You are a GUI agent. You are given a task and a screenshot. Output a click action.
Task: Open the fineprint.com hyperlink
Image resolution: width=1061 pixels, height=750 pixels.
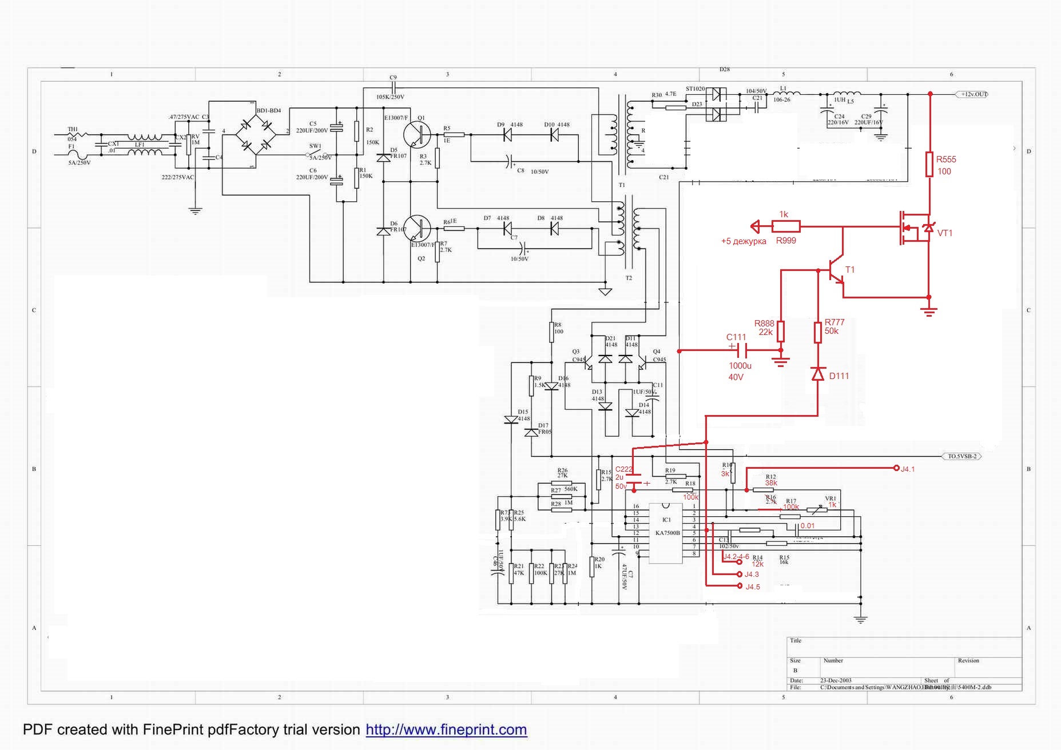pos(446,730)
